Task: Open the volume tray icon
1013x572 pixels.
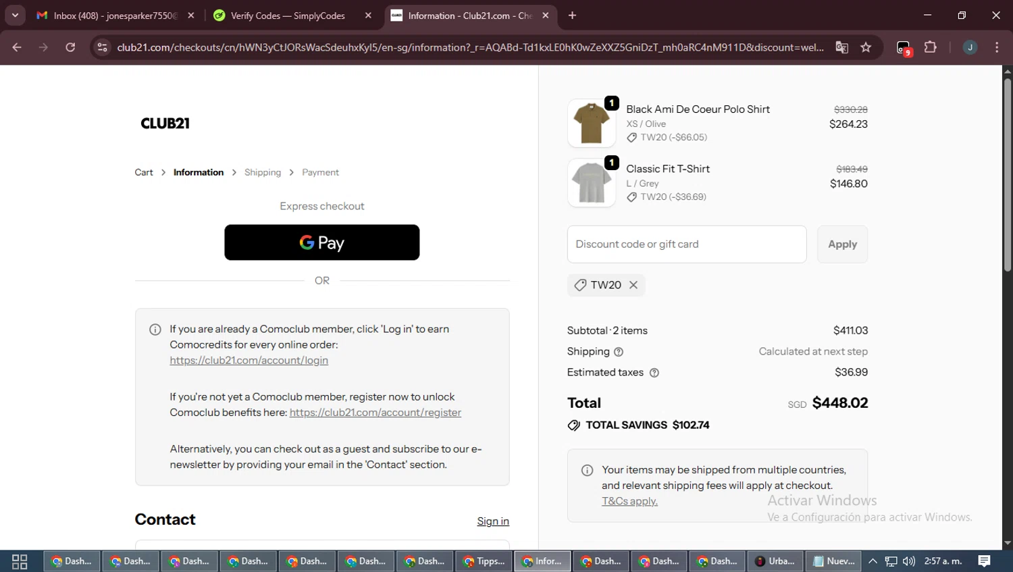Action: (909, 561)
